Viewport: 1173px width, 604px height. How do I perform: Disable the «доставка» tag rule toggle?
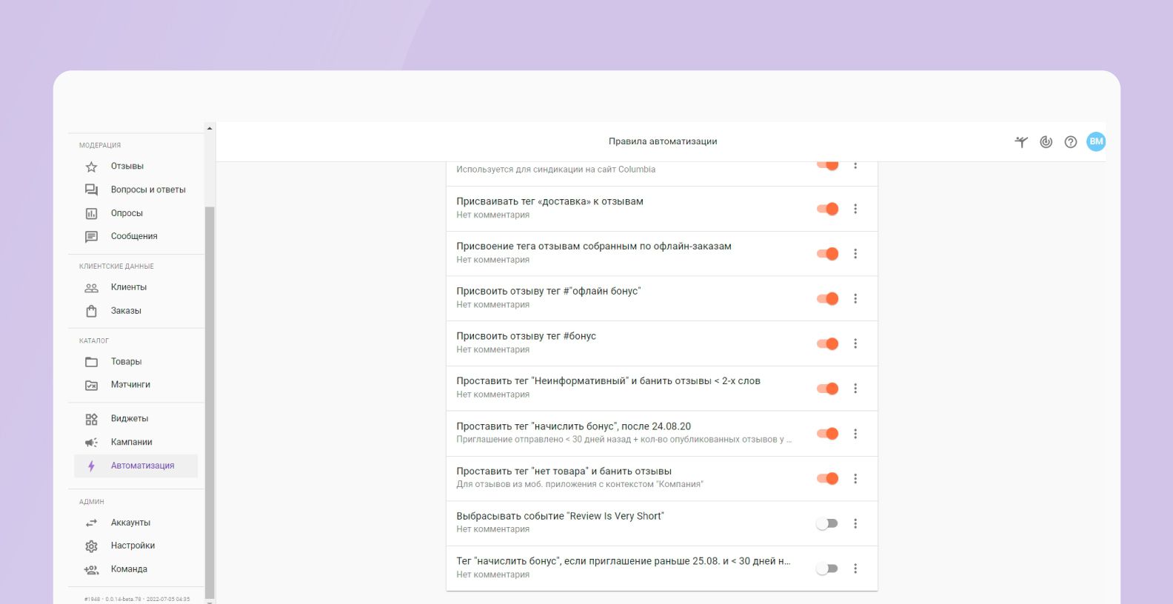coord(826,209)
